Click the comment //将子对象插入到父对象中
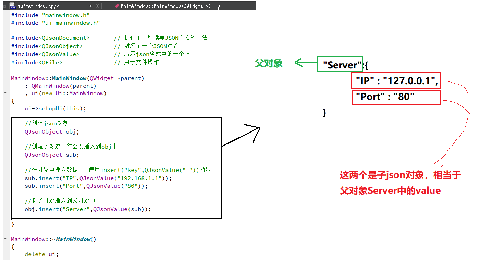Image resolution: width=480 pixels, height=264 pixels. 60,201
